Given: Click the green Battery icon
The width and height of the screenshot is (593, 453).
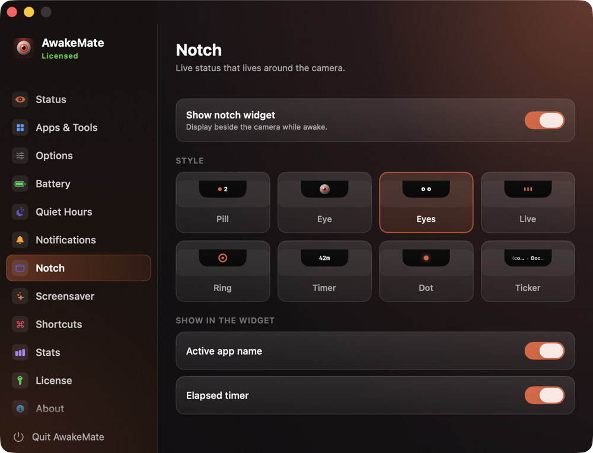Looking at the screenshot, I should point(20,184).
